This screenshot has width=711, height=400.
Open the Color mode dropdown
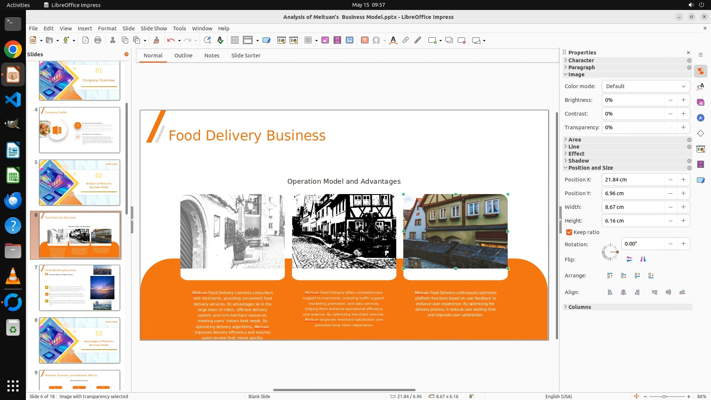click(645, 86)
